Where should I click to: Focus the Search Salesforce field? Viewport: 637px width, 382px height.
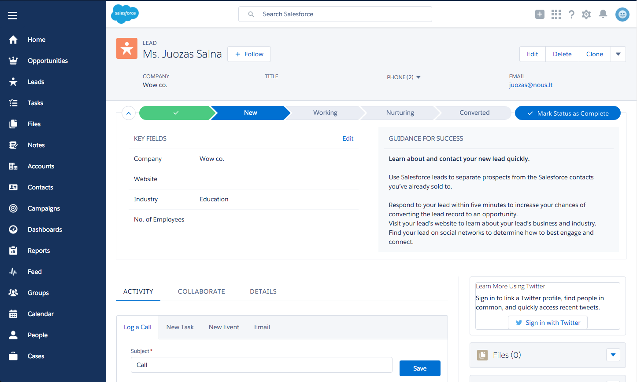[335, 14]
